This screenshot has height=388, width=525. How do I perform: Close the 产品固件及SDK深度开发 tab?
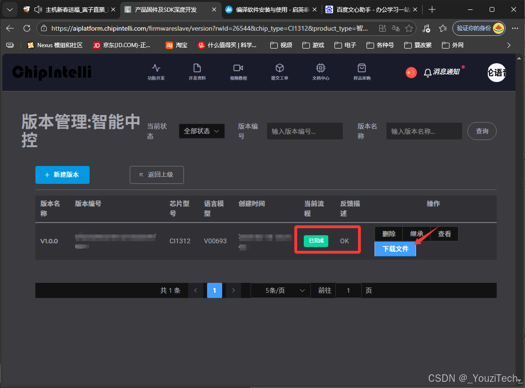pos(214,10)
